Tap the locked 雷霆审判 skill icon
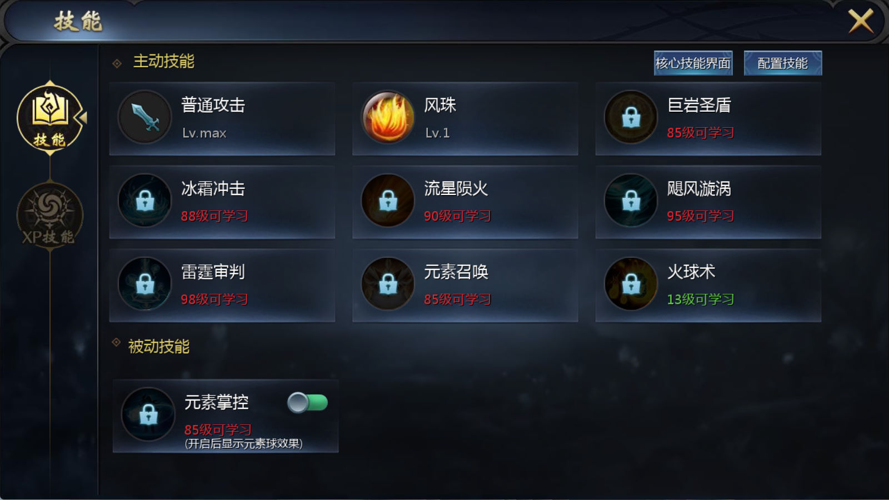 click(x=144, y=284)
